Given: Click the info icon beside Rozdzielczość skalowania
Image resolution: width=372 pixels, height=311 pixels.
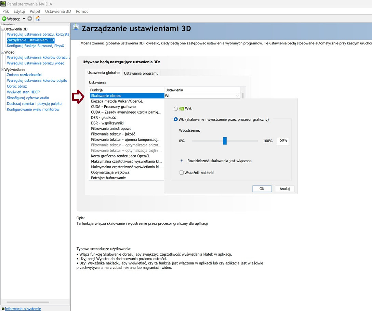Looking at the screenshot, I should (182, 161).
